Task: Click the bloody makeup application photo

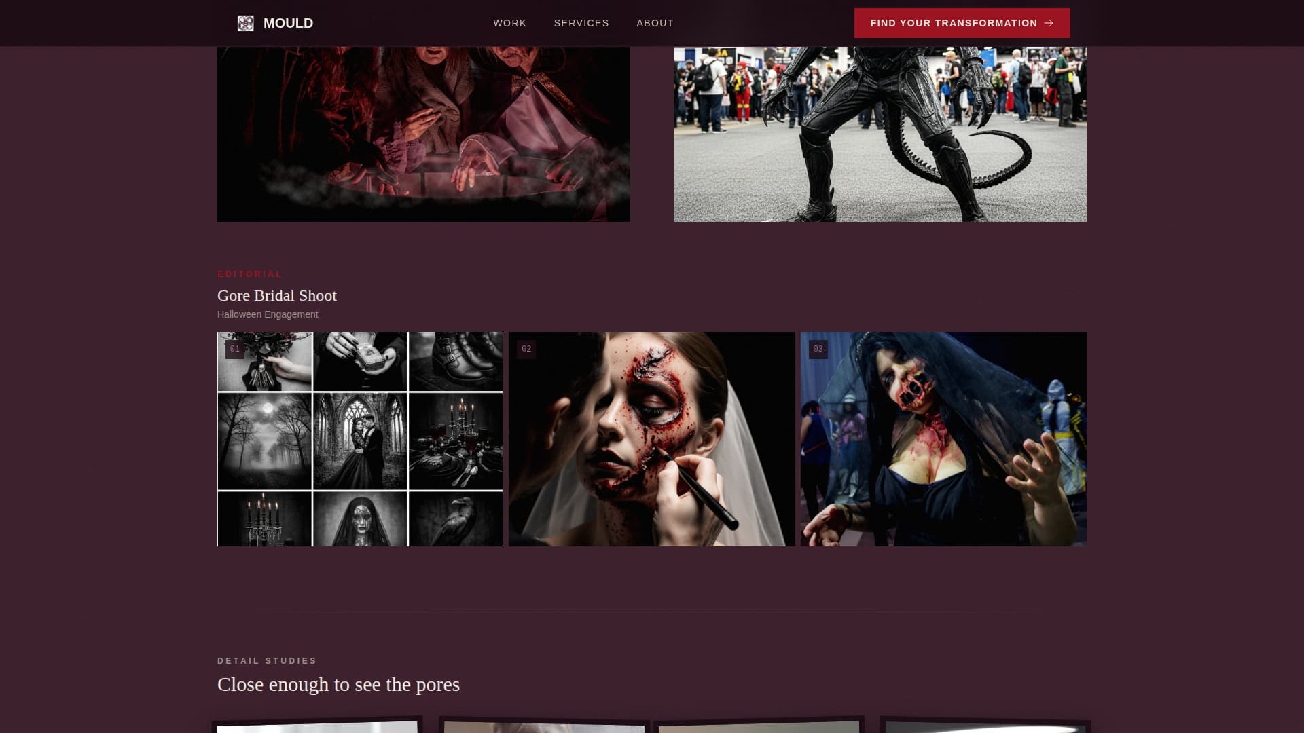Action: point(651,438)
